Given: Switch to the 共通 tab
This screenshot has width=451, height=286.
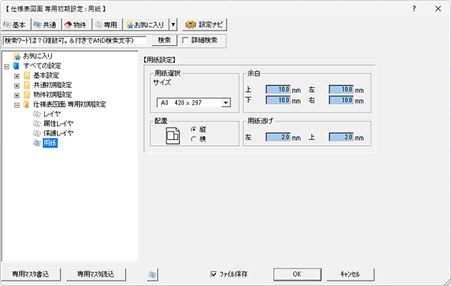Looking at the screenshot, I should pos(46,24).
